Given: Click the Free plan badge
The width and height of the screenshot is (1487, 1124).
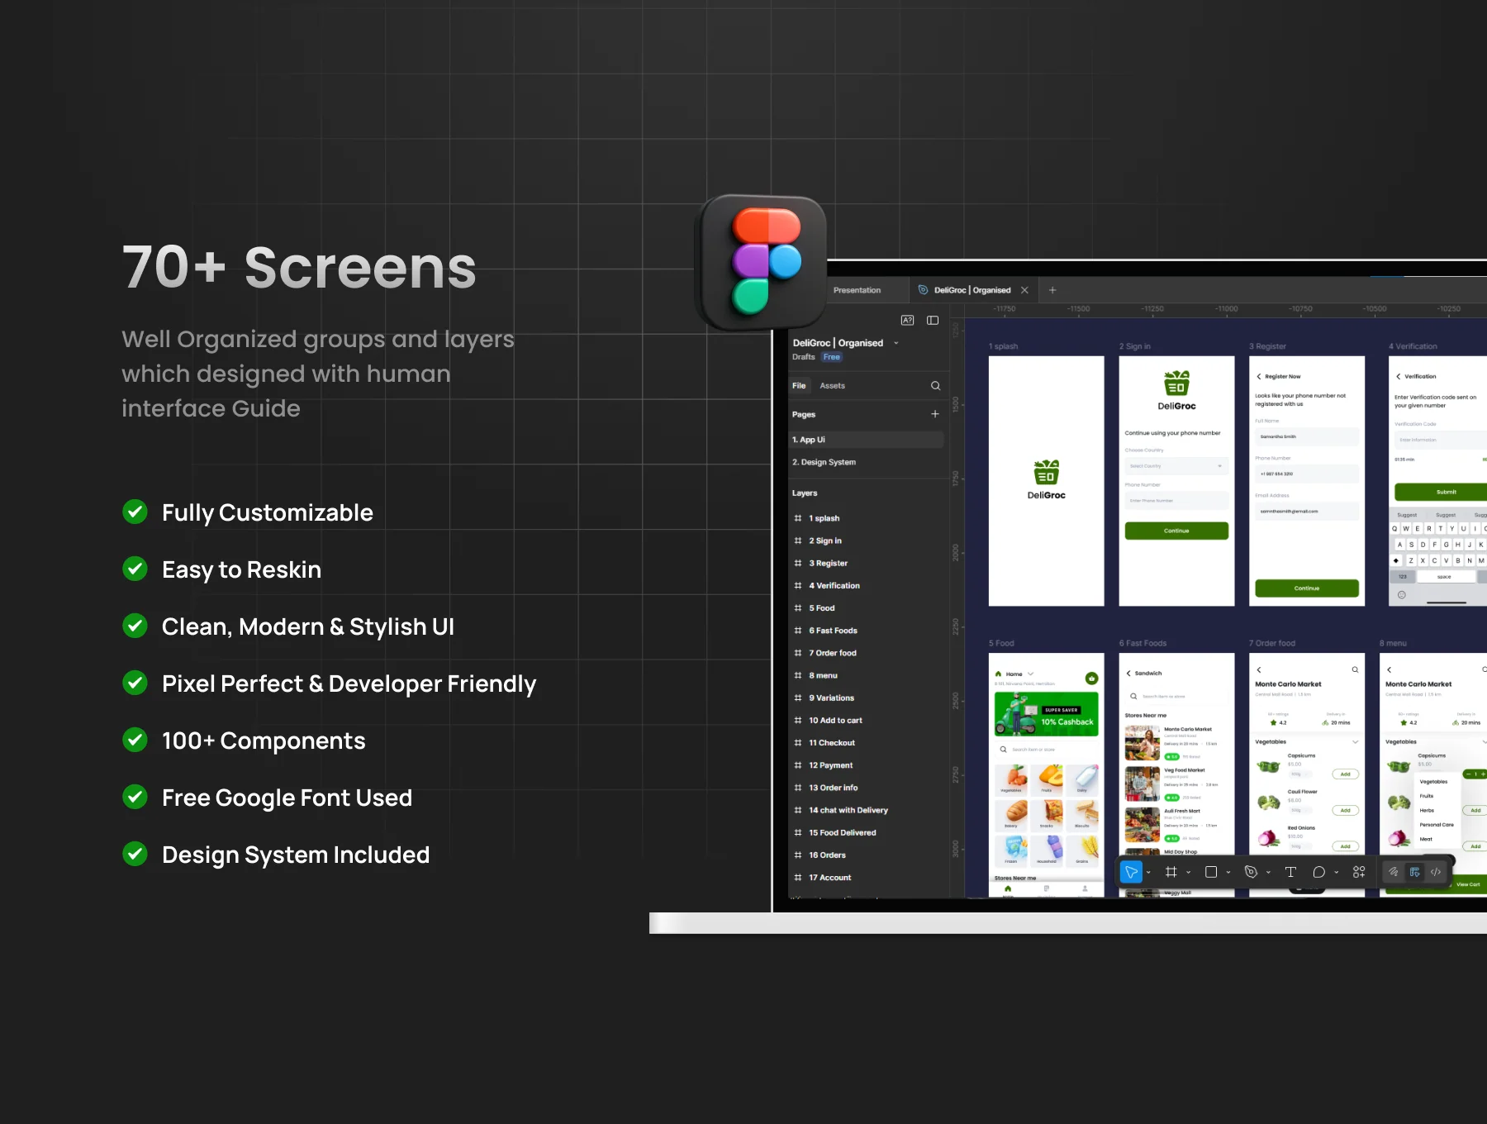Looking at the screenshot, I should (832, 357).
